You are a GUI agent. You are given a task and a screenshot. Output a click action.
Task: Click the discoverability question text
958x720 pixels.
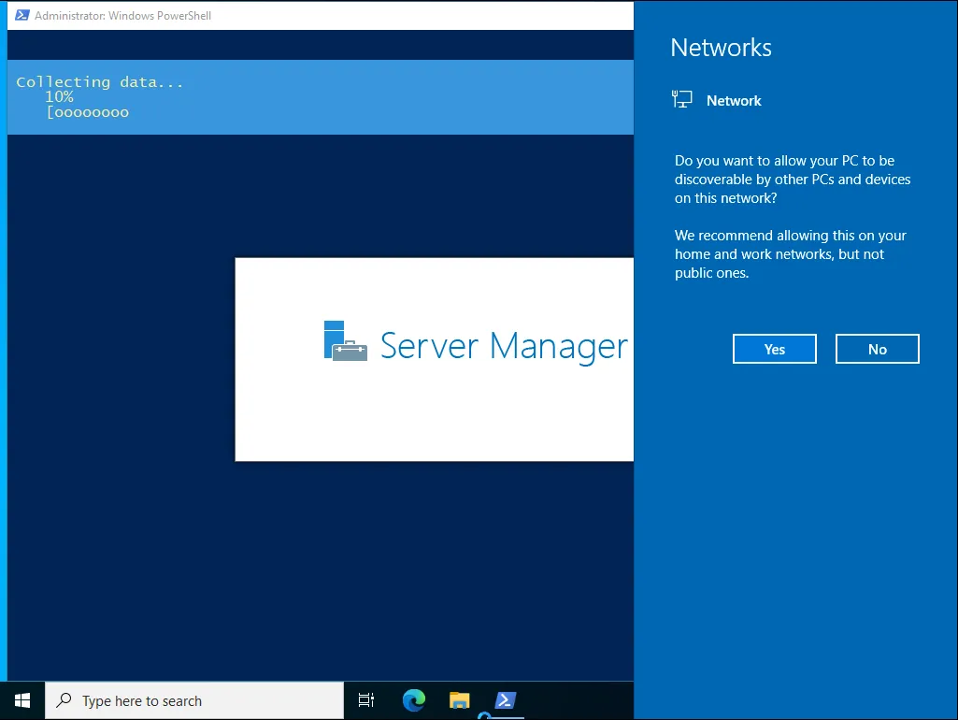pyautogui.click(x=792, y=180)
